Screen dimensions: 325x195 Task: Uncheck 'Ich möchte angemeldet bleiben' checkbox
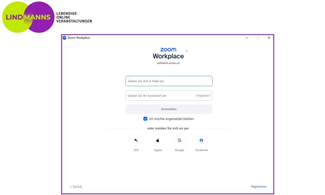pos(145,119)
